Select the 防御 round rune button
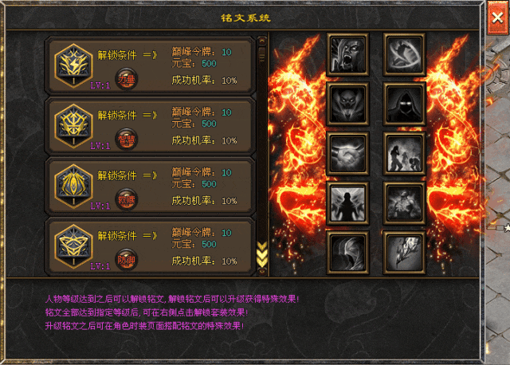The image size is (510, 365). pyautogui.click(x=127, y=260)
